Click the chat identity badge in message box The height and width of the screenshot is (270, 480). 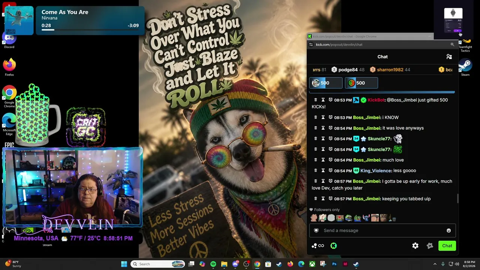point(316,231)
